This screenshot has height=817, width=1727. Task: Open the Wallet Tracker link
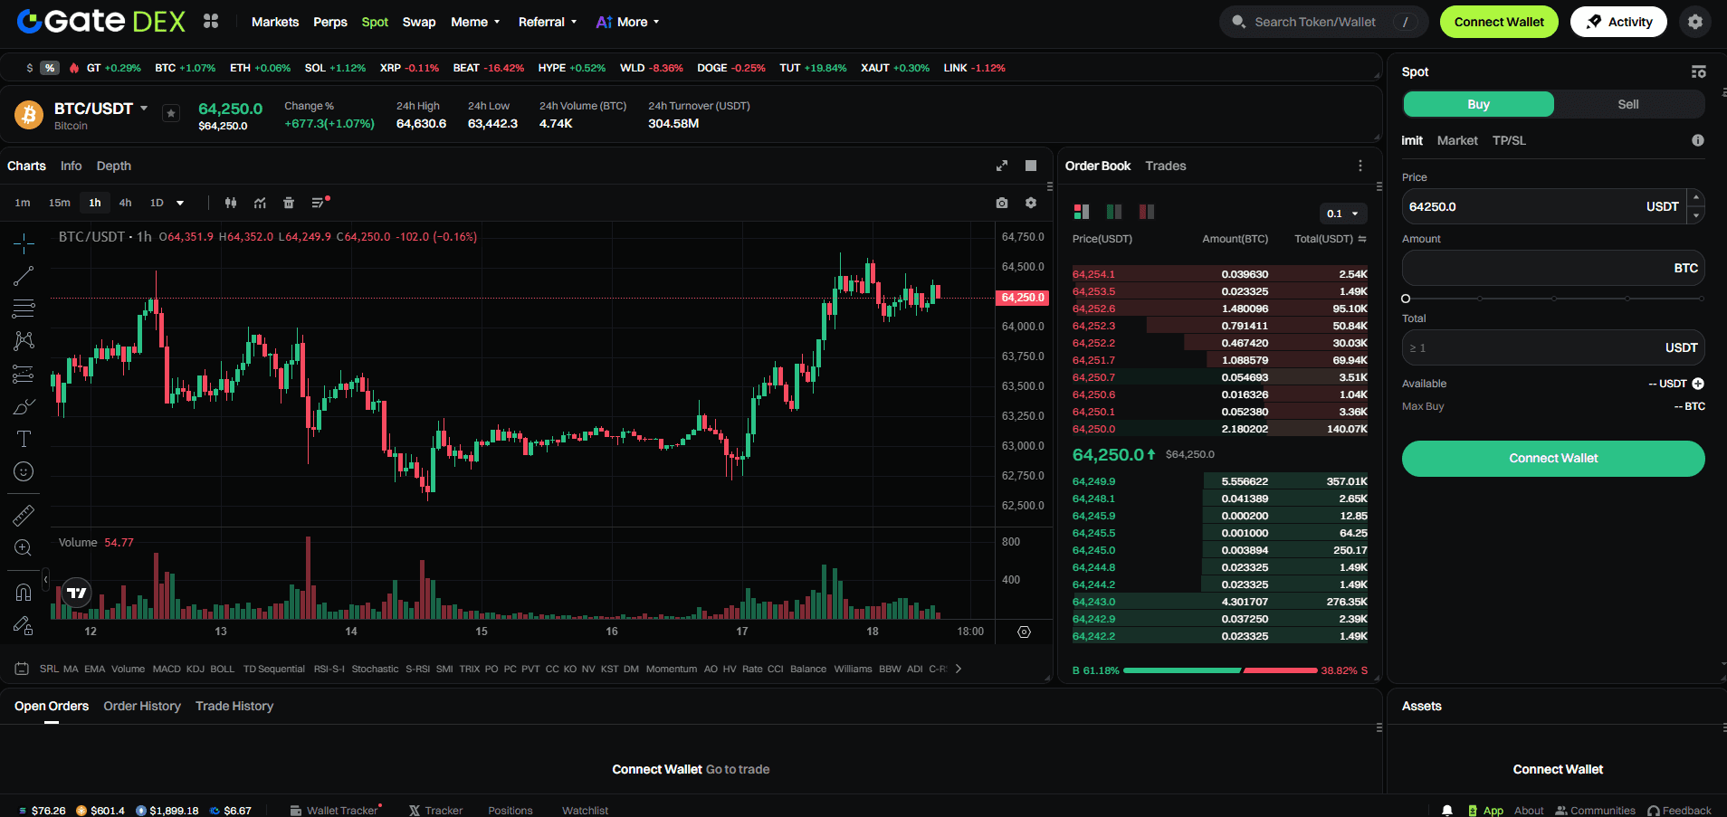coord(336,811)
